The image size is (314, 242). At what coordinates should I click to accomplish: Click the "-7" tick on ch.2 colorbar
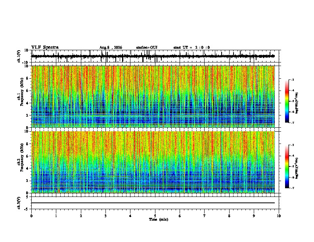(x=293, y=188)
